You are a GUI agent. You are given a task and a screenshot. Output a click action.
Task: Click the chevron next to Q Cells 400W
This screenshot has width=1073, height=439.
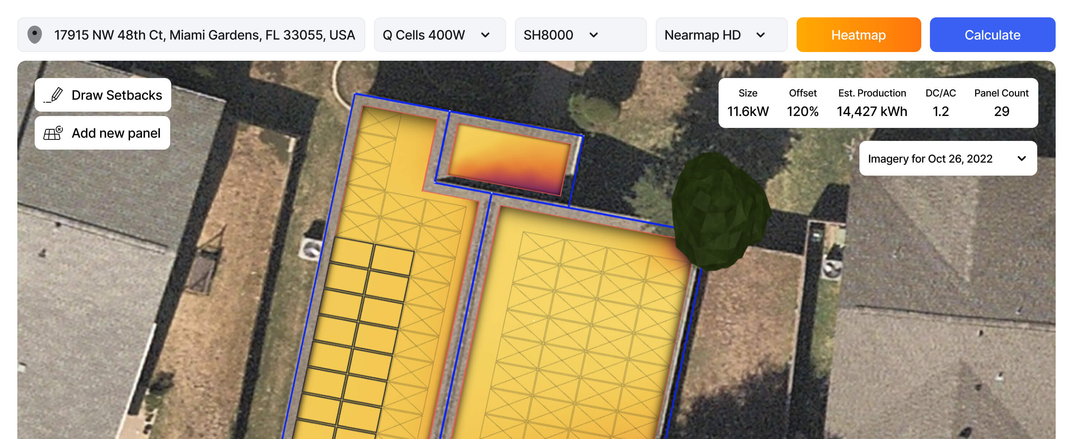tap(485, 35)
